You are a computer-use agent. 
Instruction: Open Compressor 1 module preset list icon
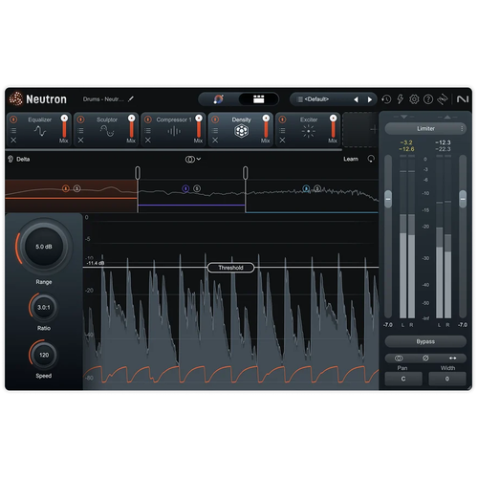click(148, 130)
